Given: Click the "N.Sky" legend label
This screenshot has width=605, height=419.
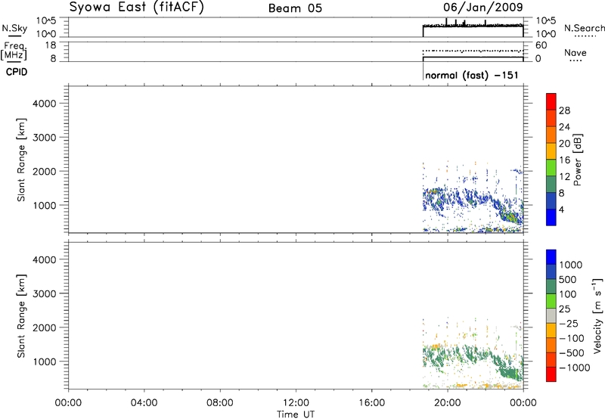Looking at the screenshot, I should [x=14, y=28].
